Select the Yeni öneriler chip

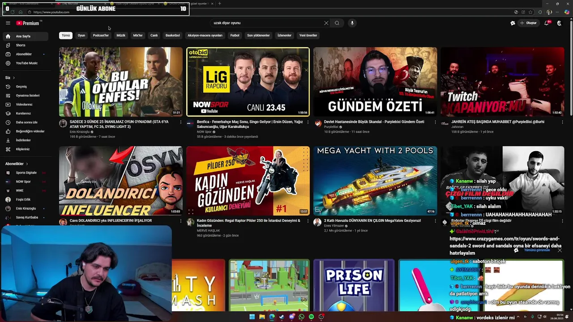point(308,35)
